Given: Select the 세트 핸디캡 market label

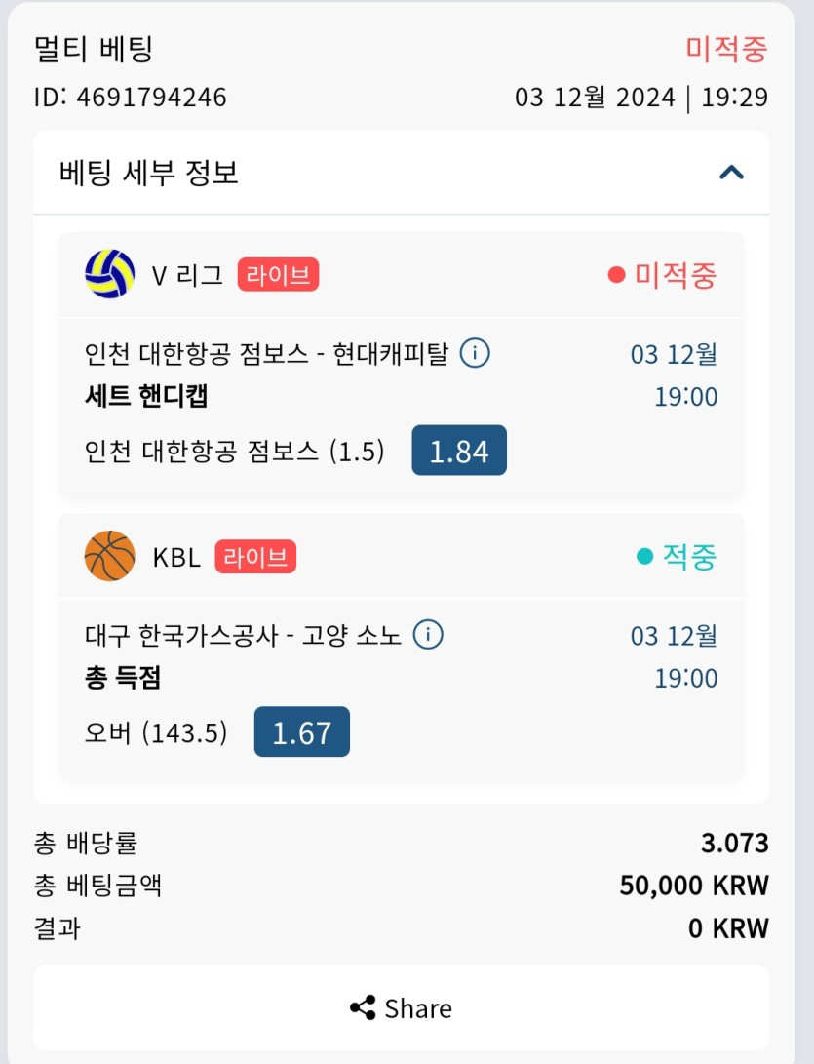Looking at the screenshot, I should [146, 396].
